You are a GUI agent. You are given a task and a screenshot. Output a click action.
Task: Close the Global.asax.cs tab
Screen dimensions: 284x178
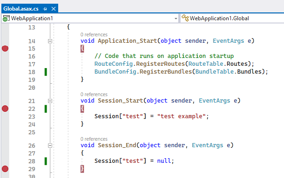coord(54,9)
